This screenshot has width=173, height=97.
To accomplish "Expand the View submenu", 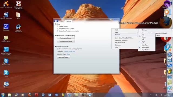I will click(x=125, y=32).
